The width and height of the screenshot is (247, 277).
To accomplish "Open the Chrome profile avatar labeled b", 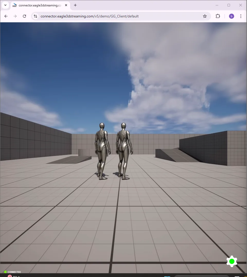I will pyautogui.click(x=231, y=16).
